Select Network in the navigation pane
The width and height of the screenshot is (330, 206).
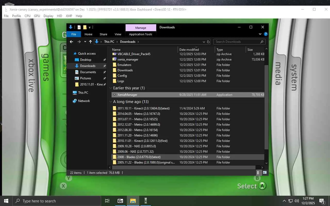coord(84,101)
